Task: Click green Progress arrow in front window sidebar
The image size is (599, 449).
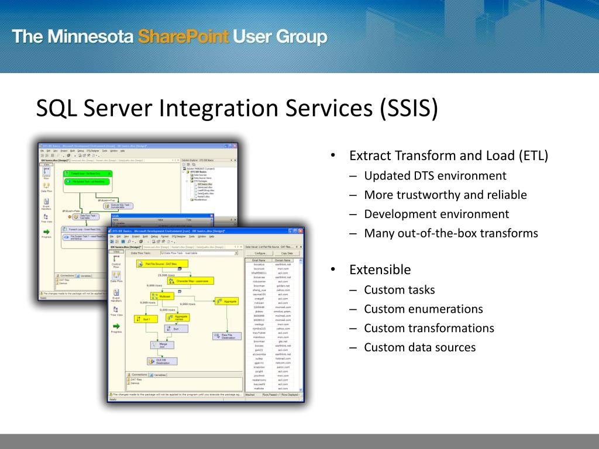Action: [x=116, y=326]
